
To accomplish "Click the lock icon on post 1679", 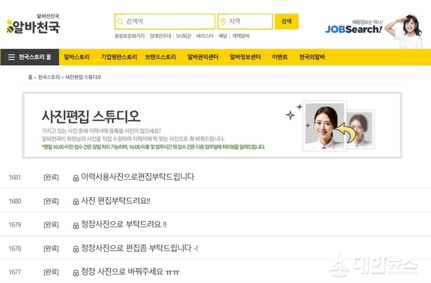I will click(75, 225).
